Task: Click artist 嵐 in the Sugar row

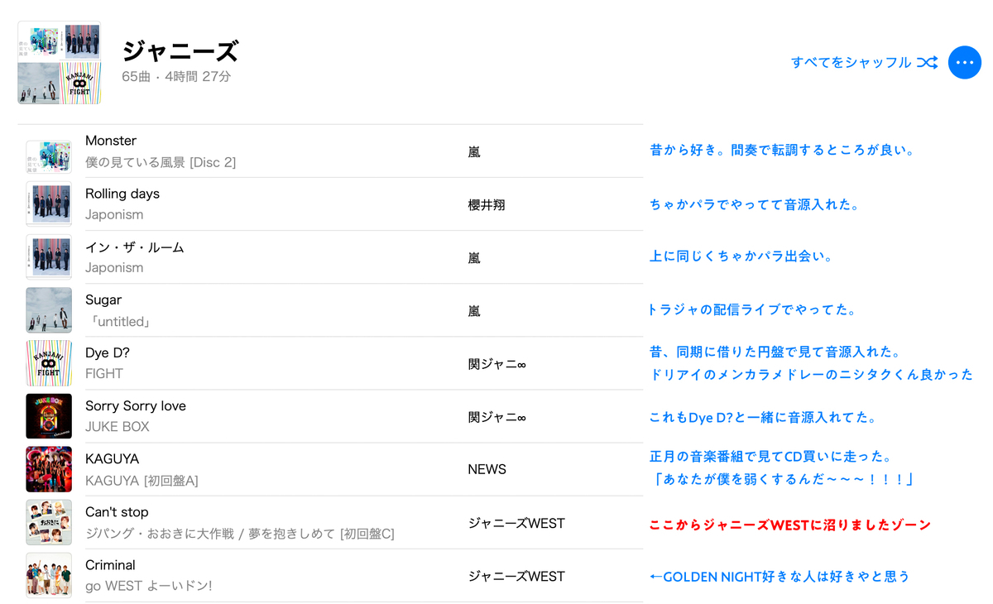Action: (x=474, y=310)
